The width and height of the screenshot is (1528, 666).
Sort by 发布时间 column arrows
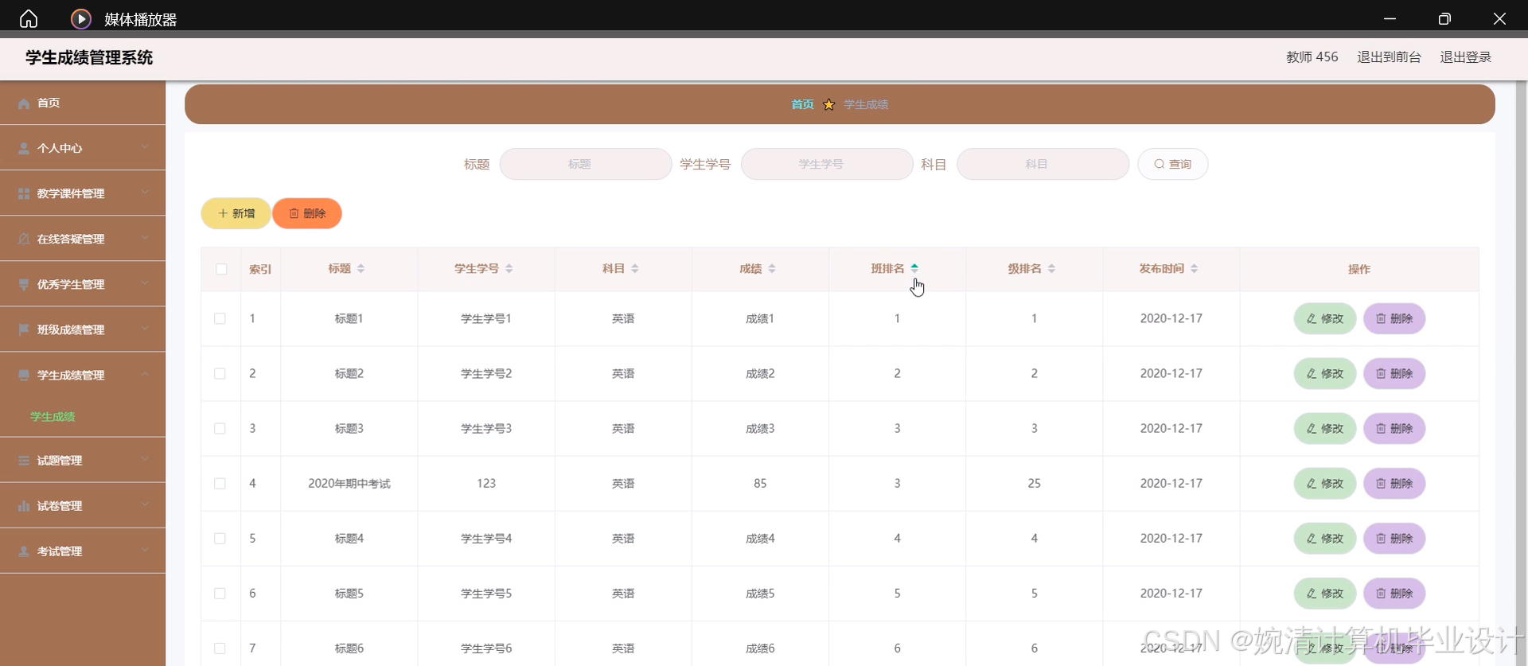coord(1194,269)
